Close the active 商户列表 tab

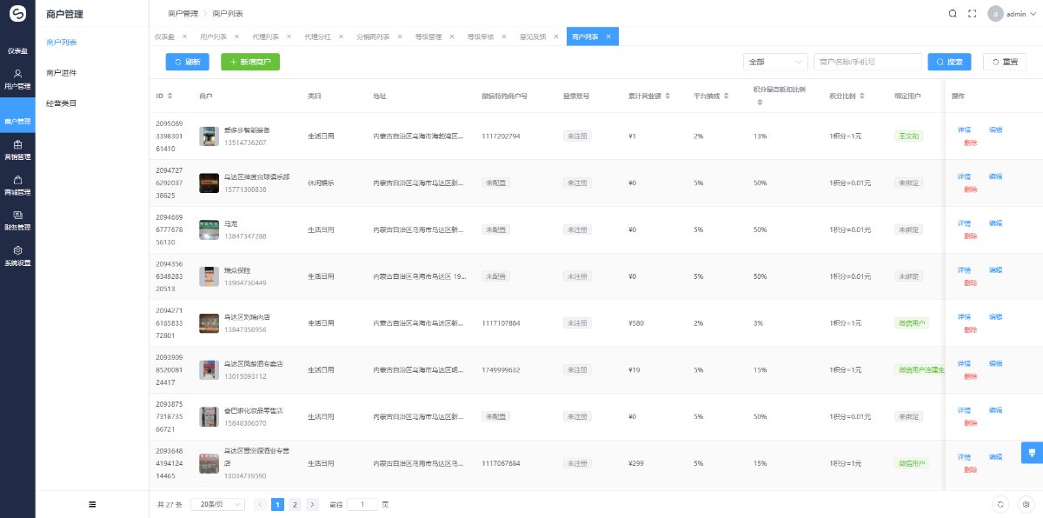click(608, 37)
